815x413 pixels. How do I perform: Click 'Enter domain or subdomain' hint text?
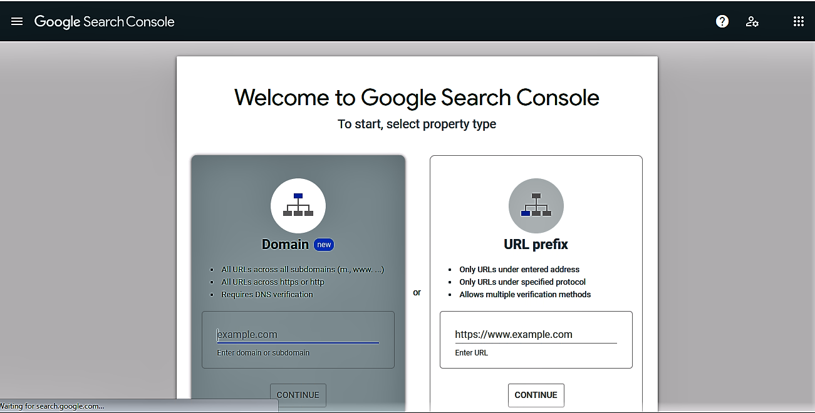263,353
